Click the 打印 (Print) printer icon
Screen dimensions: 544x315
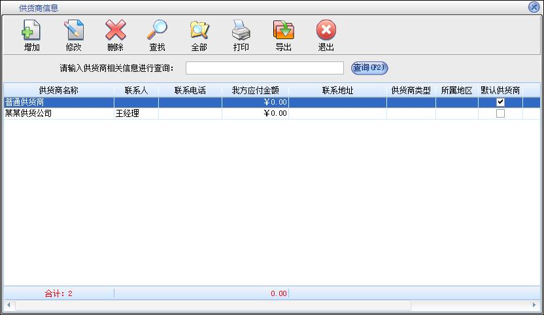point(241,31)
